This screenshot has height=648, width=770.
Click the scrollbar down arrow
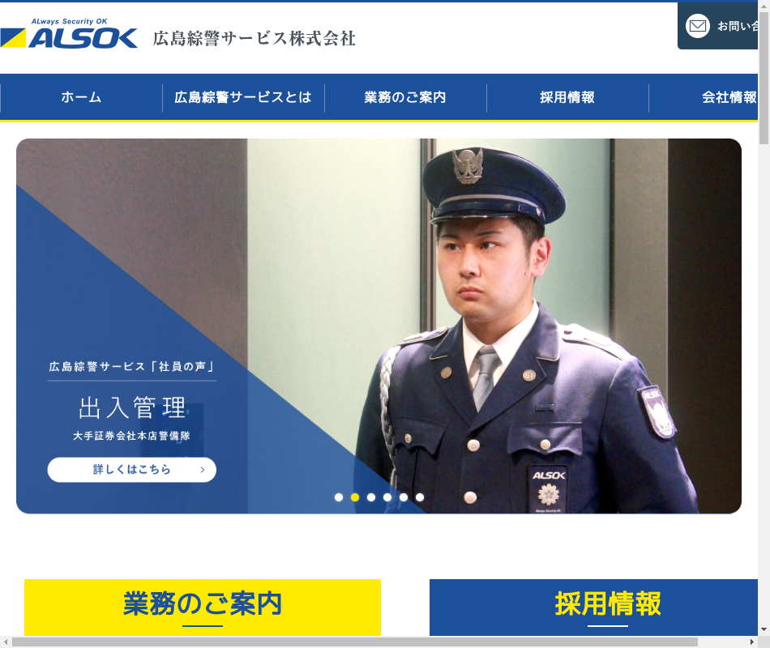pyautogui.click(x=764, y=629)
